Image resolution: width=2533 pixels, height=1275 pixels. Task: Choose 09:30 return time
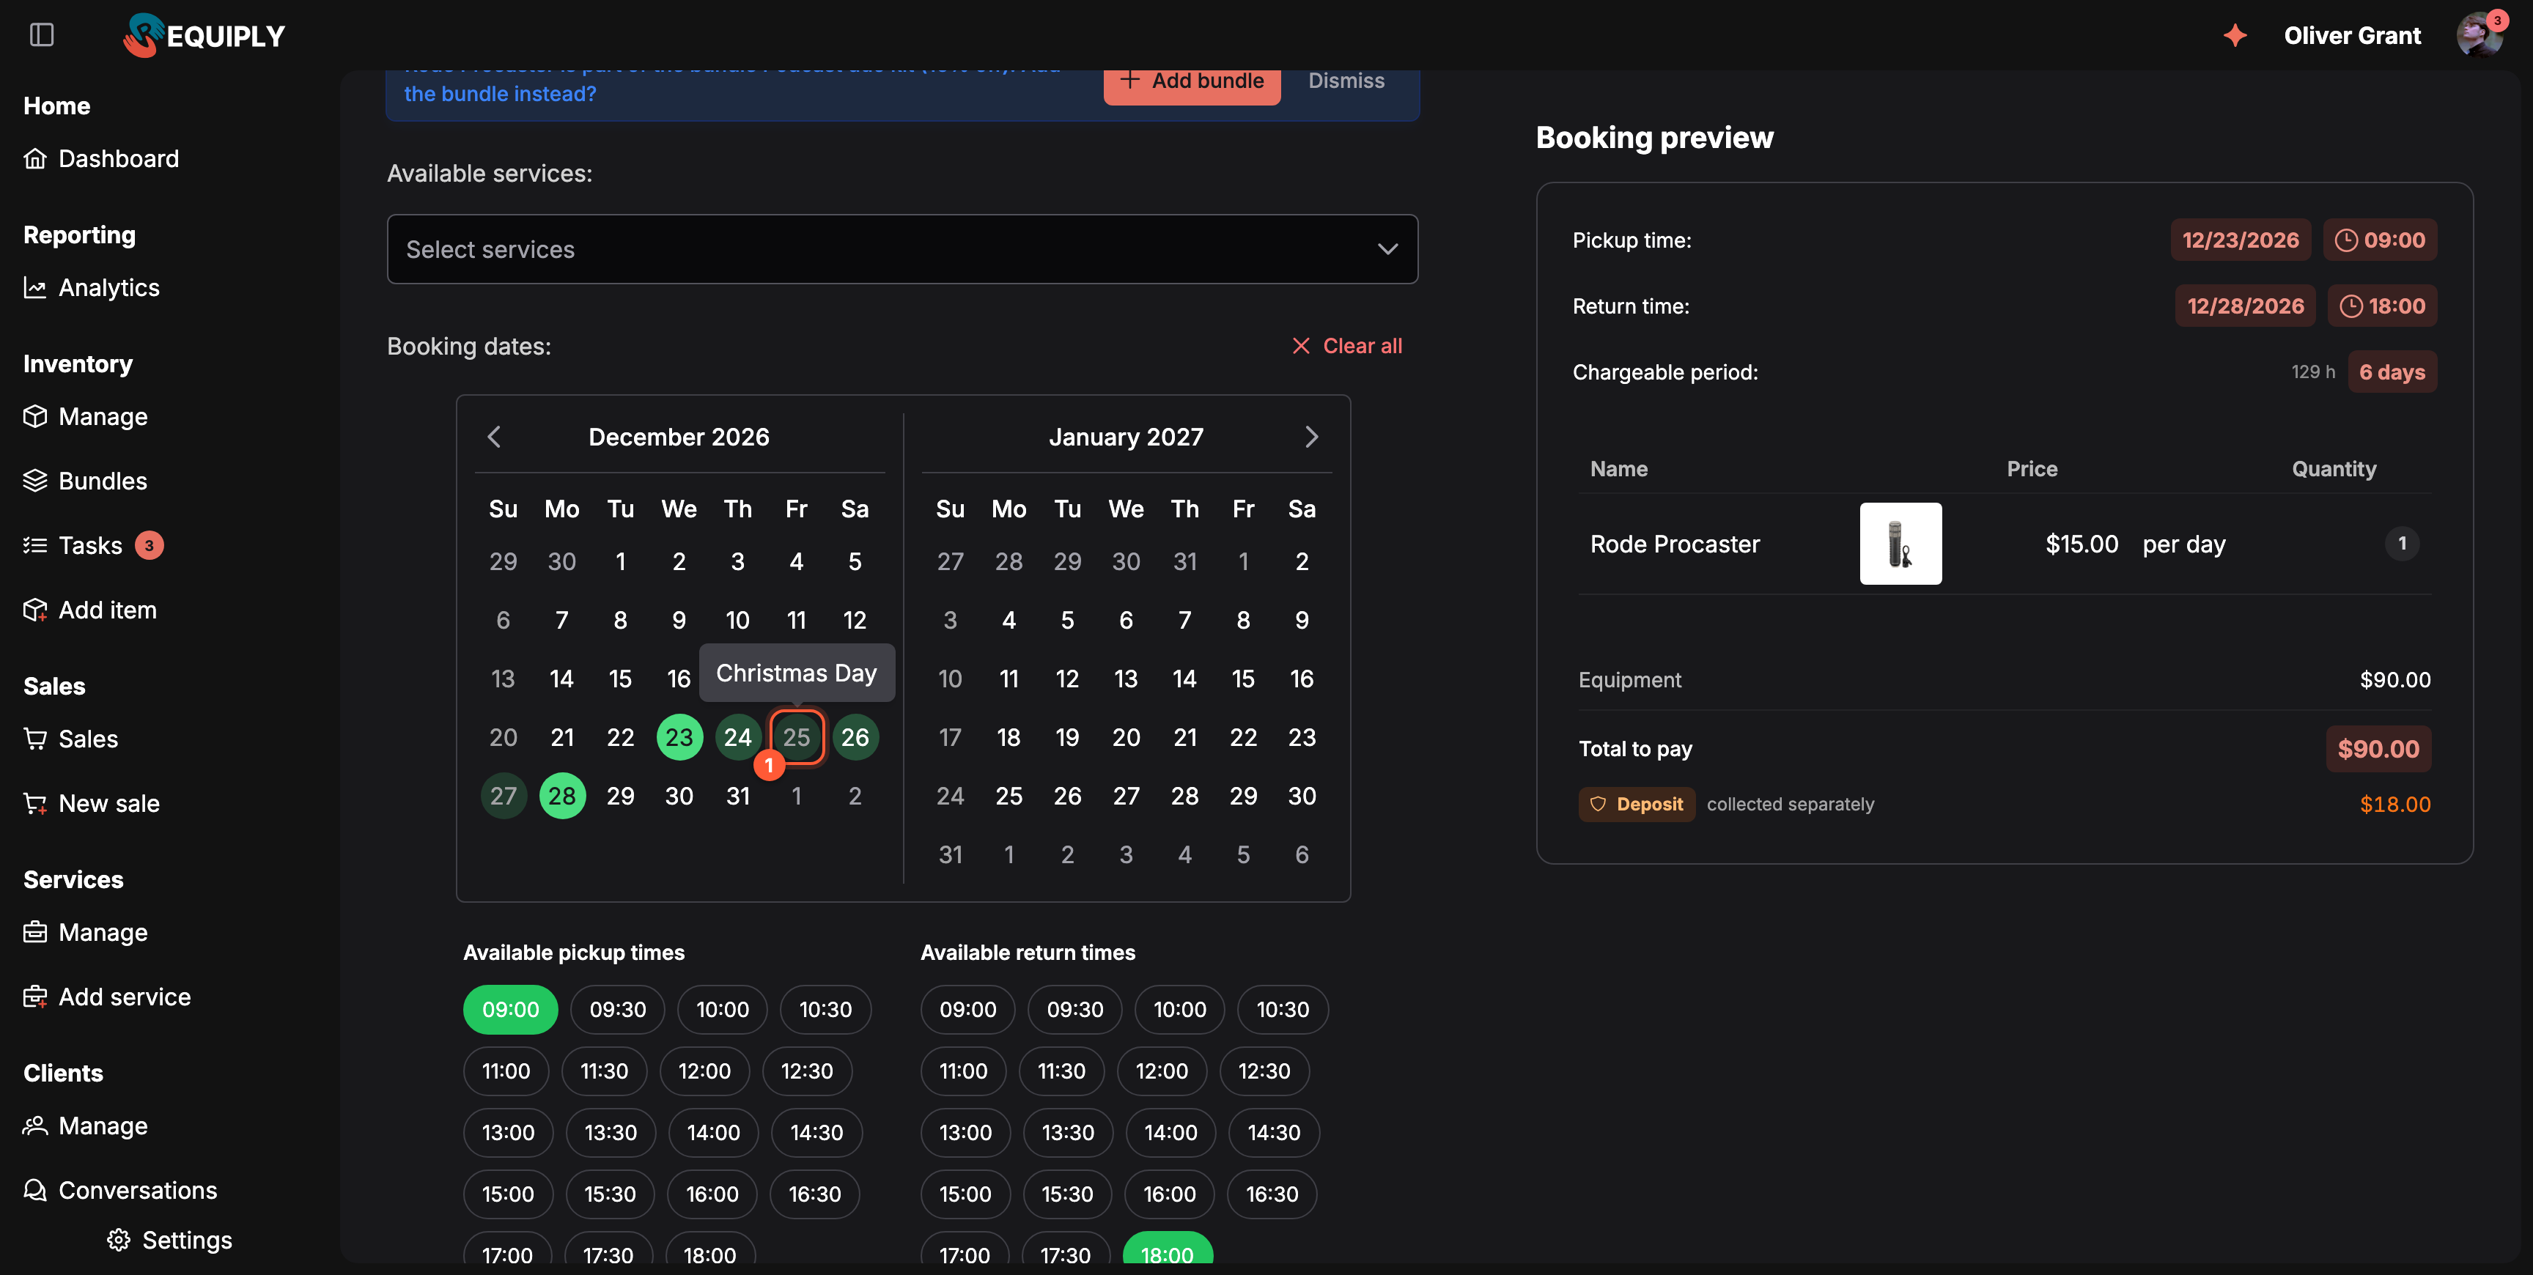[1074, 1010]
